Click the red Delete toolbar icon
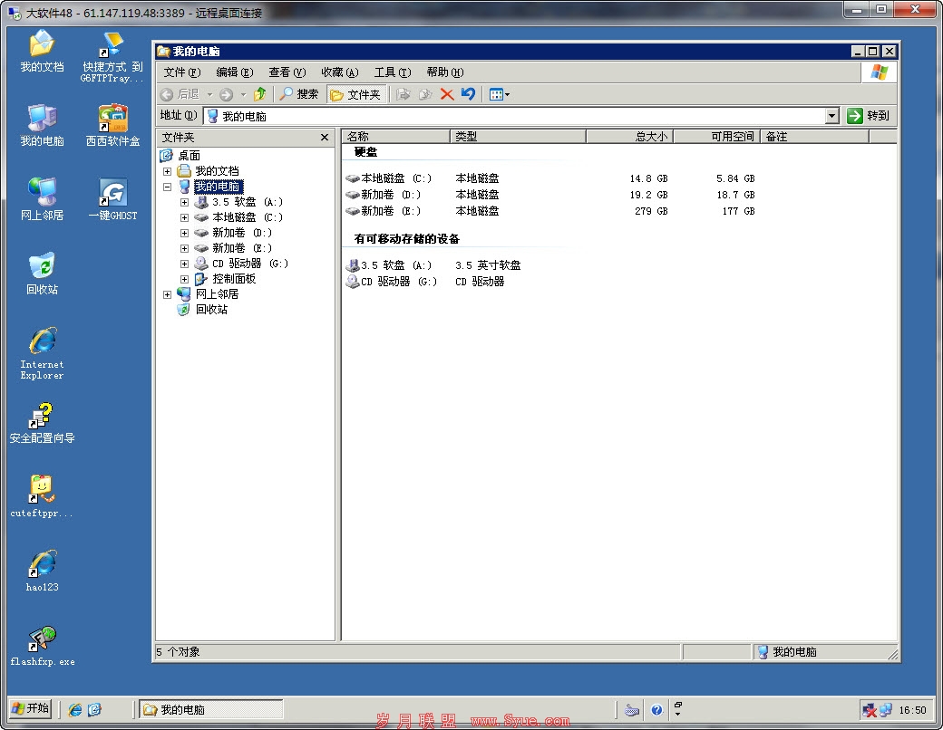The image size is (943, 730). pos(446,94)
